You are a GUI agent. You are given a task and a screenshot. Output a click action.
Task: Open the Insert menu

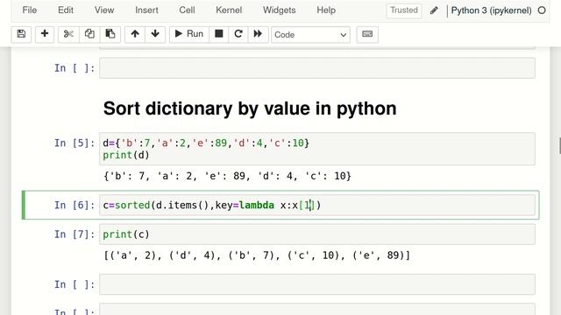click(146, 10)
